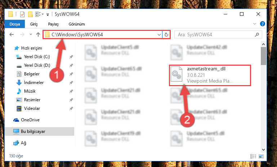
Task: Switch to large thumbnails view icon
Action: 261,156
